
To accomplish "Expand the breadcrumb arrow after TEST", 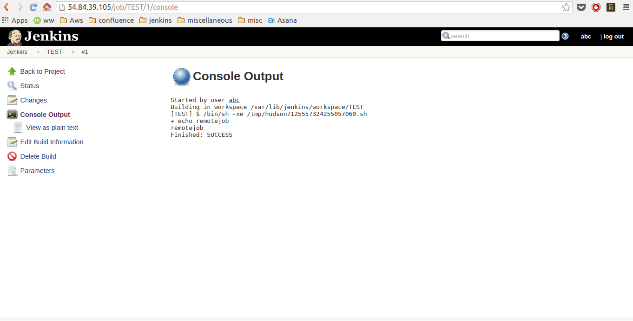I will [x=73, y=52].
